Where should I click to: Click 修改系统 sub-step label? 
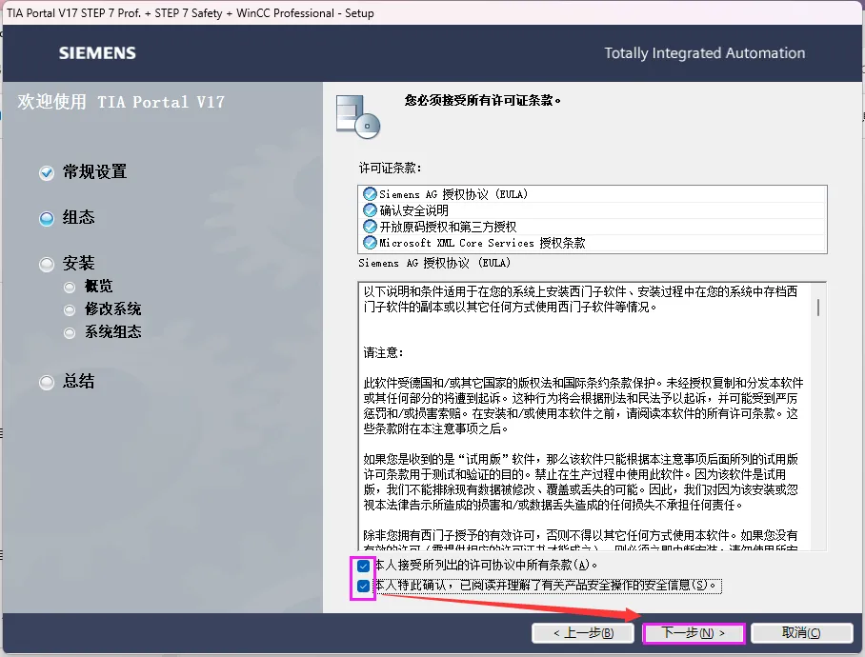pyautogui.click(x=113, y=309)
